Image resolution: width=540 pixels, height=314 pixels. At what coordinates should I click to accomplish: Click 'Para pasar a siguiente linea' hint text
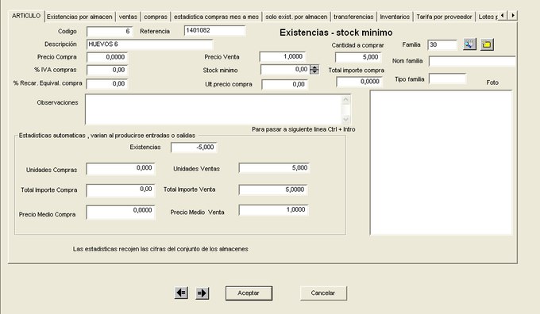[x=303, y=130]
